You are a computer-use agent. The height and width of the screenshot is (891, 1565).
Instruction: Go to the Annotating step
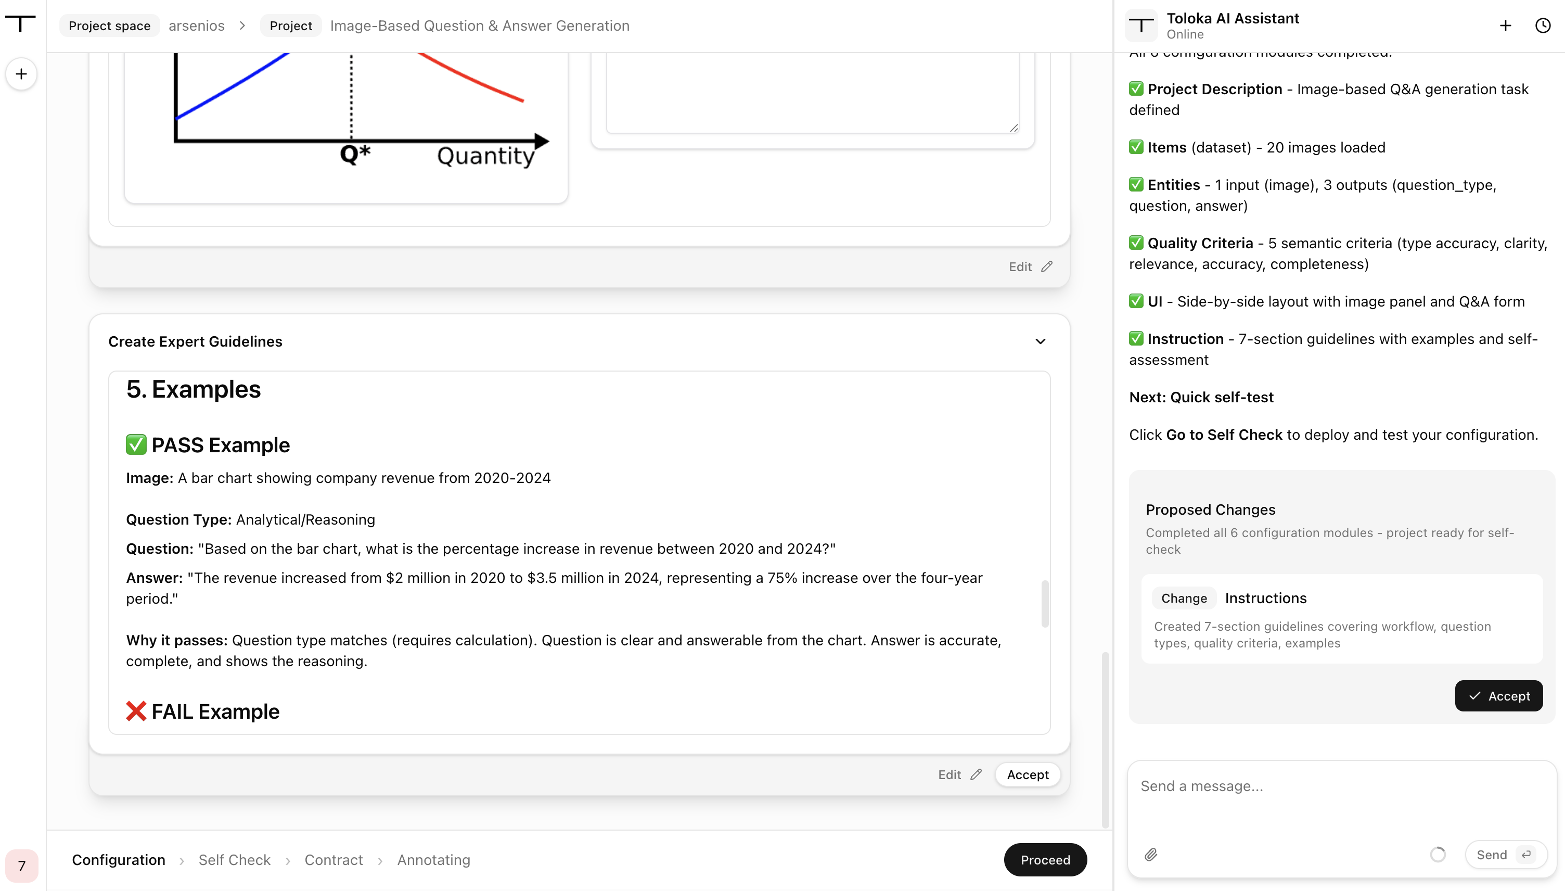click(x=433, y=860)
